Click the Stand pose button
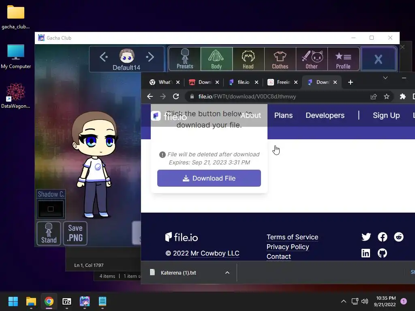The width and height of the screenshot is (415, 311). point(49,233)
